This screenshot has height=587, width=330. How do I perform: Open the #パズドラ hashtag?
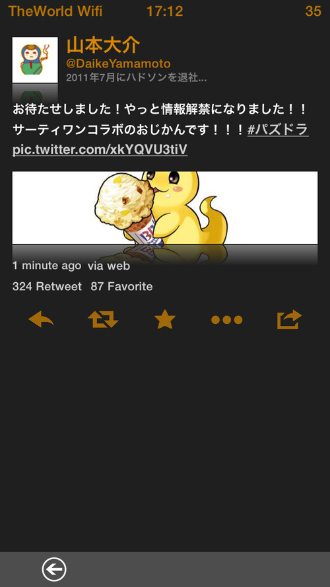click(278, 130)
